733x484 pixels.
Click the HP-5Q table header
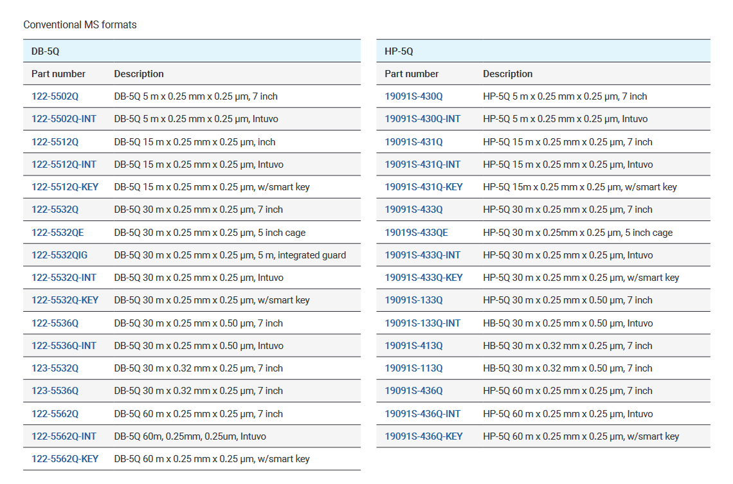click(543, 51)
